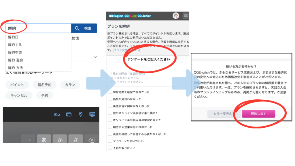Select 解約 方法 suggestion entry
Viewport: 295px width, 166px height.
[16, 68]
